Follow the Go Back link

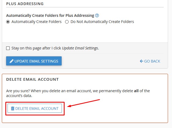click(x=152, y=61)
